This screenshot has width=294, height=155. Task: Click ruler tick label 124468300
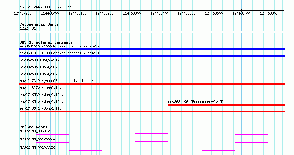click(x=132, y=13)
